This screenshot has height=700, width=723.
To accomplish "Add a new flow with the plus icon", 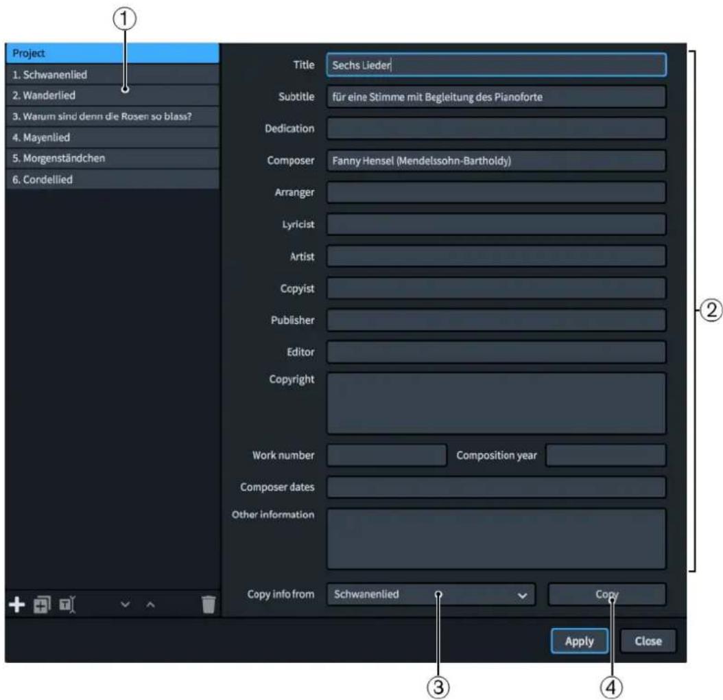I will (x=17, y=604).
